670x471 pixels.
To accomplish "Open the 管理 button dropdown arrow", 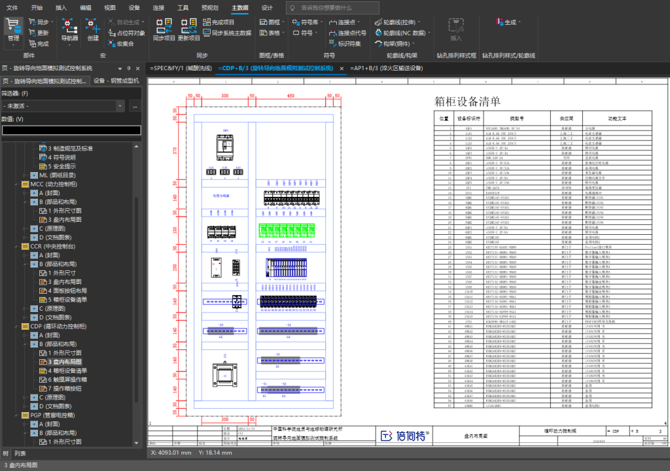I will 13,44.
